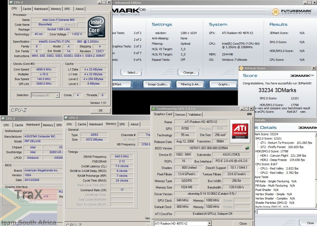Click Filtering & AA... button
Image resolution: width=317 pixels, height=226 pixels.
click(x=191, y=84)
